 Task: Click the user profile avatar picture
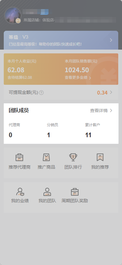13,15
